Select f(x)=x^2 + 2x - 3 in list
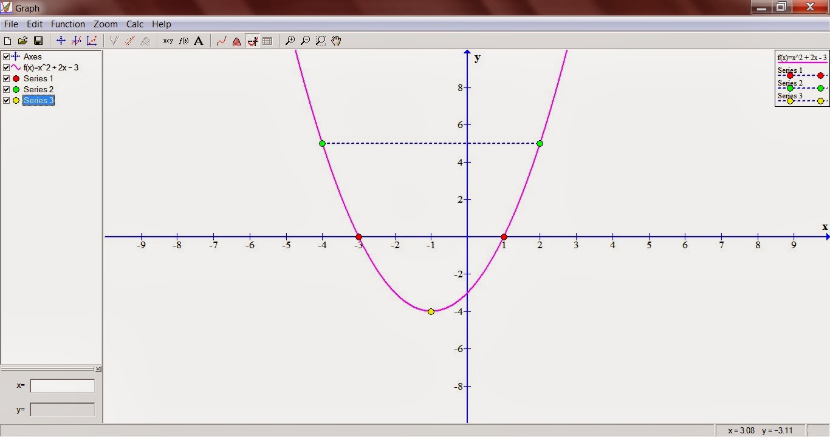Image resolution: width=830 pixels, height=437 pixels. tap(51, 67)
